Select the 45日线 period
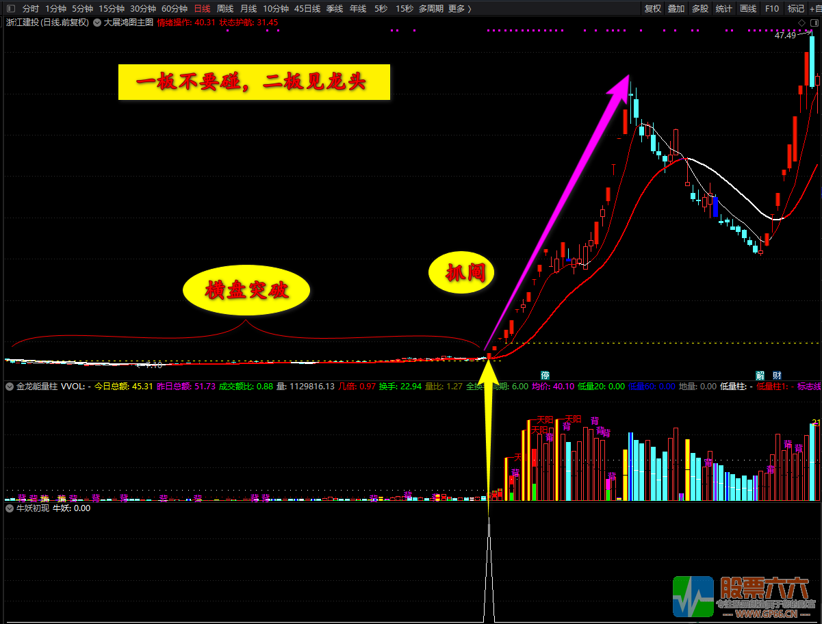 click(x=307, y=9)
